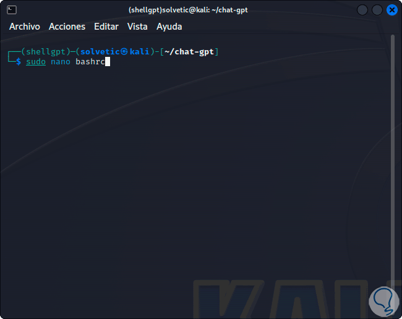This screenshot has height=319, width=402.
Task: Click the $ prompt symbol
Action: pos(19,62)
